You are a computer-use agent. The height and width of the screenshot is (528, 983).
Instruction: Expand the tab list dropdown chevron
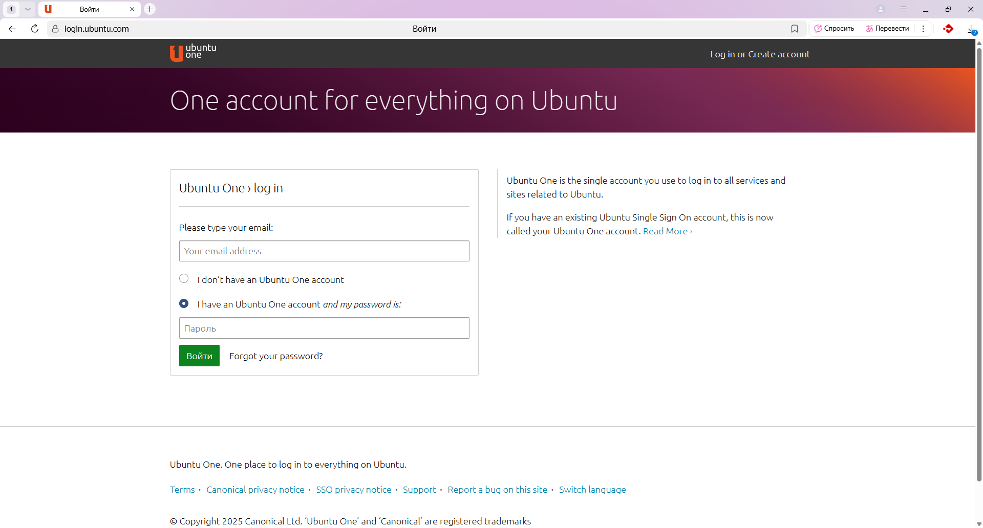[x=28, y=9]
